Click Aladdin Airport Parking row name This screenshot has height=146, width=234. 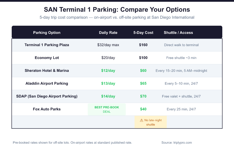click(x=47, y=84)
